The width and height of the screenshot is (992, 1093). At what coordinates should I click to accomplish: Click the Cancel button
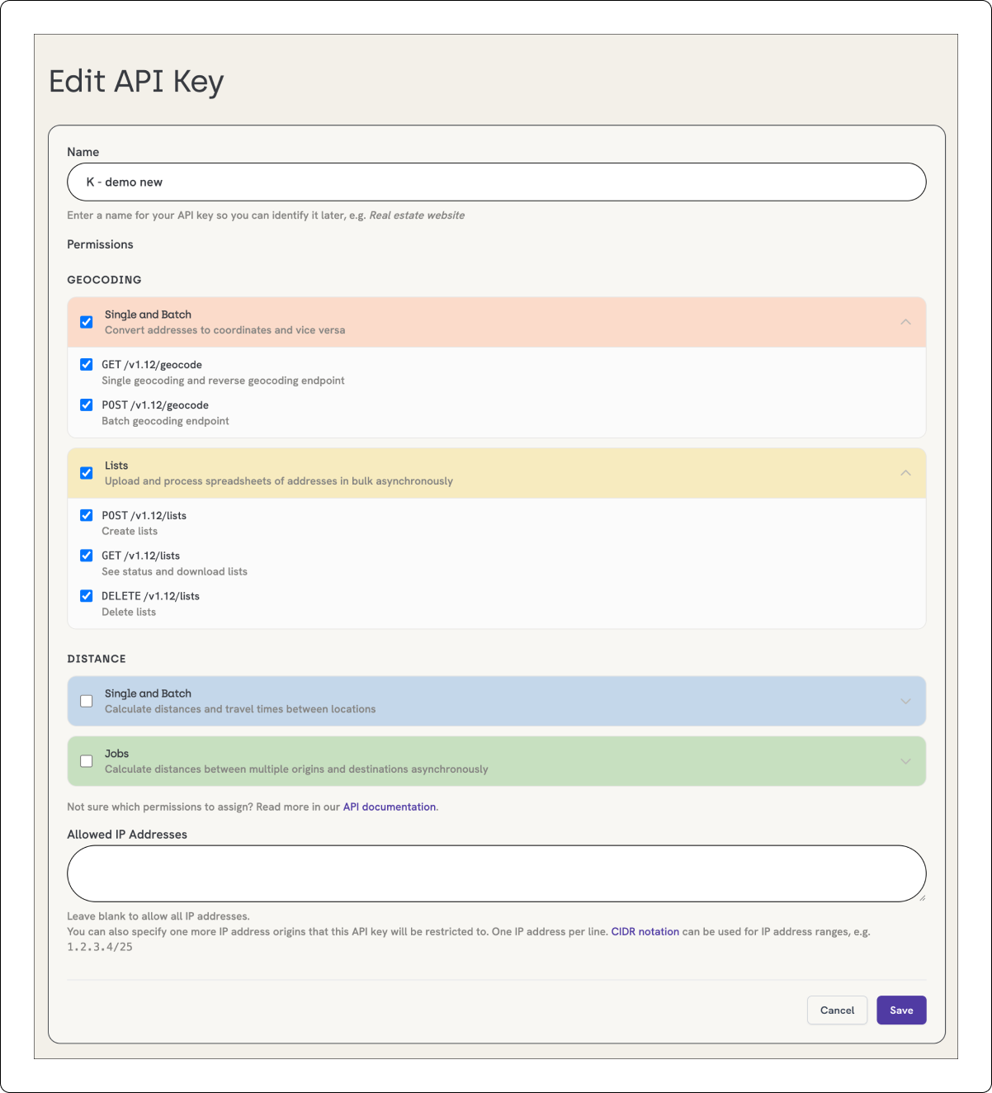tap(837, 1010)
